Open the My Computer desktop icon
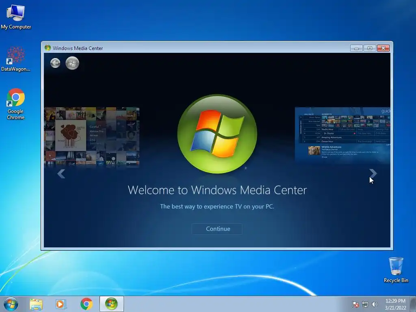This screenshot has width=416, height=312. click(16, 16)
